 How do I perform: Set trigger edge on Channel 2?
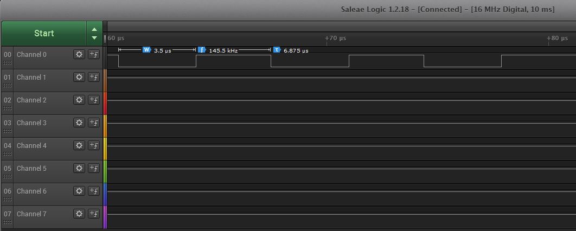[94, 100]
